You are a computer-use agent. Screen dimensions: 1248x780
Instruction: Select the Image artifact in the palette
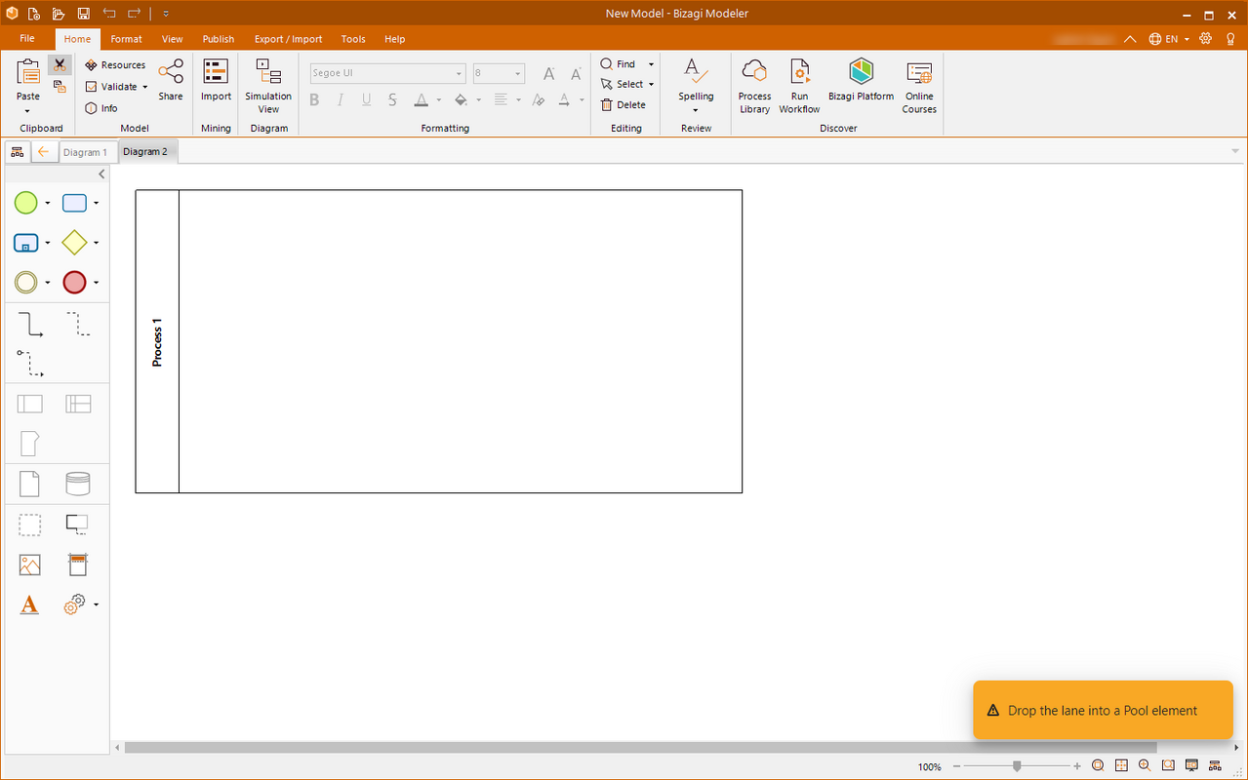30,565
